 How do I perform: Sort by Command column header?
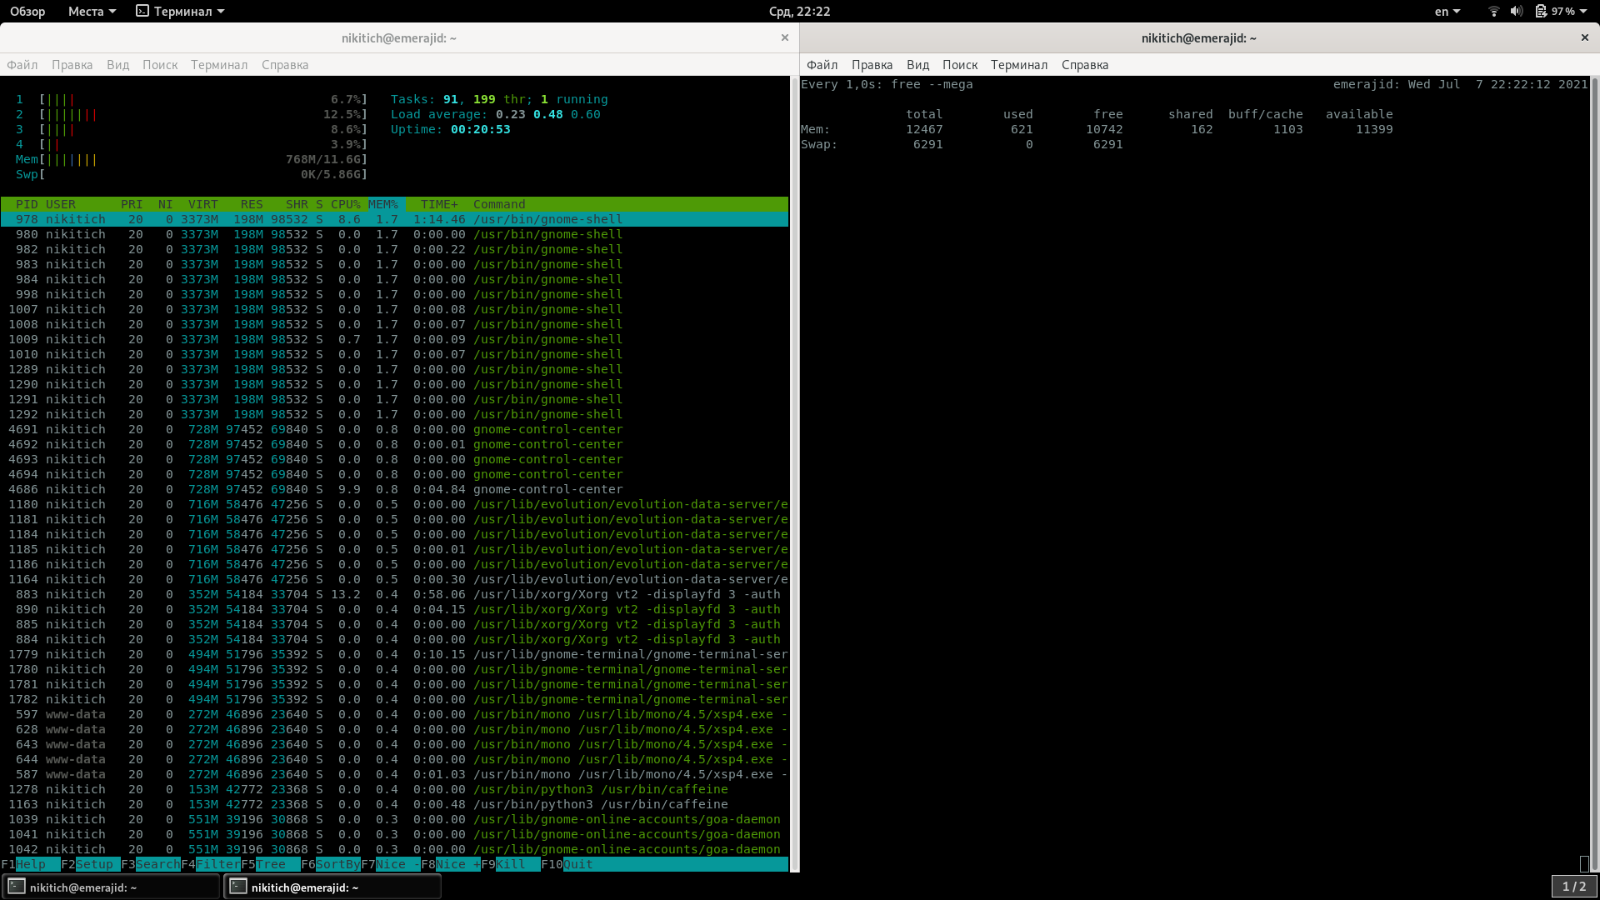pos(499,204)
